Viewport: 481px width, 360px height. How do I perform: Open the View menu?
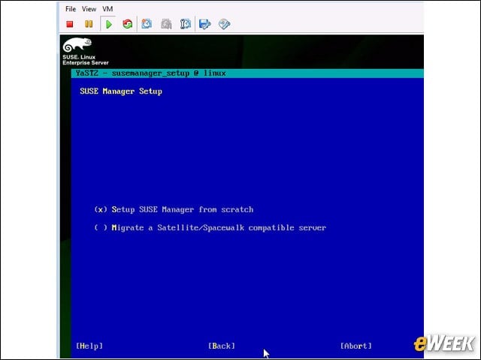tap(89, 9)
